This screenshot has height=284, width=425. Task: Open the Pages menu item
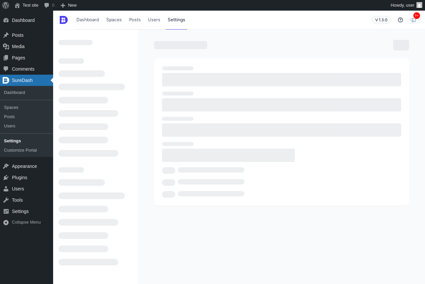coord(27,58)
